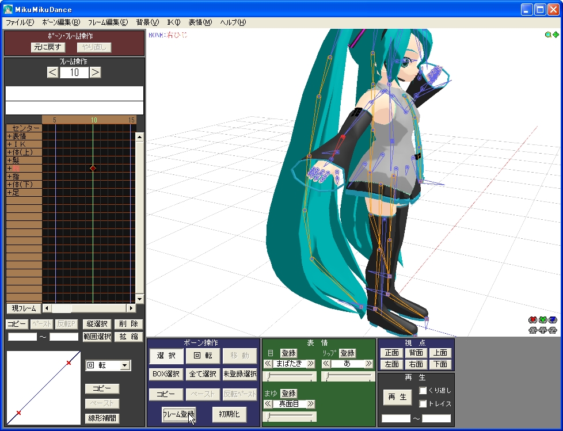Image resolution: width=563 pixels, height=431 pixels.
Task: Toggle the 回転 (rotate) bone mode
Action: click(203, 356)
